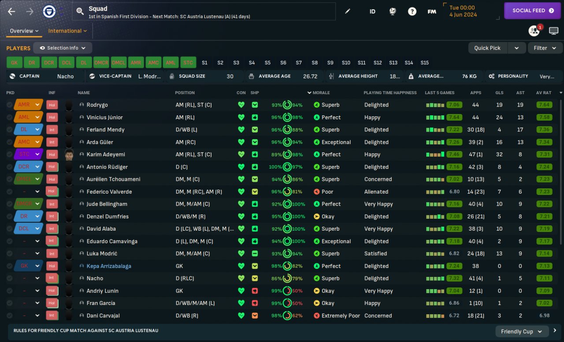Click Andriy Lunin's red match sharpness icon

tap(255, 291)
